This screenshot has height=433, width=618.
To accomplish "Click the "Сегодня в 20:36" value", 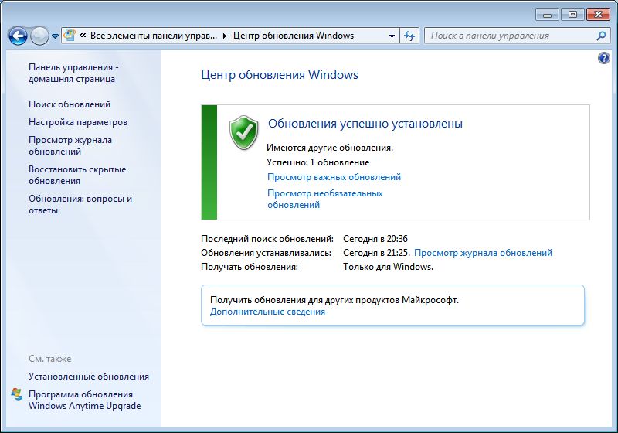I will tap(375, 239).
